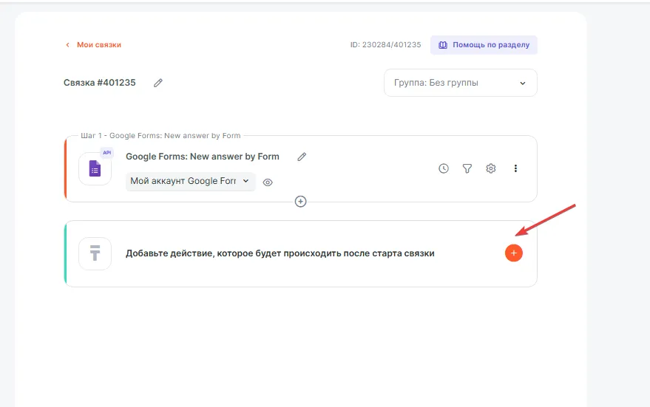Click the book icon in the help button
This screenshot has width=650, height=407.
443,45
